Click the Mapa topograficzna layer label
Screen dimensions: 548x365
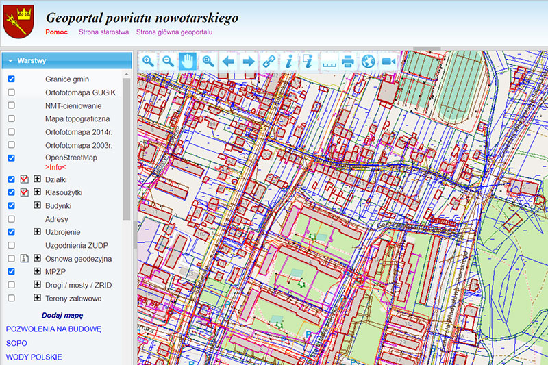(77, 118)
